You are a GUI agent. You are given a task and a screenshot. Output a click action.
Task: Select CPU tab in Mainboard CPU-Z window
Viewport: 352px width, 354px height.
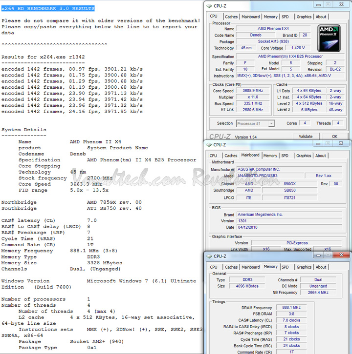pyautogui.click(x=213, y=156)
